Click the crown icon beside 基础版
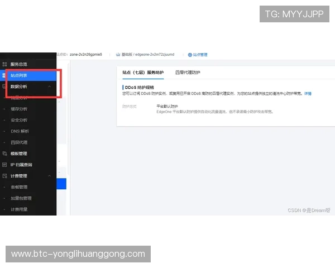335x268 pixels. tap(118, 55)
